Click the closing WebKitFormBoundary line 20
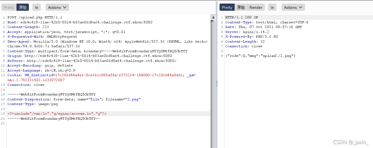 [54, 119]
